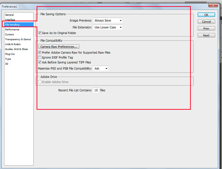Click the Camera Raw Preferences button
The width and height of the screenshot is (222, 169).
pos(59,47)
